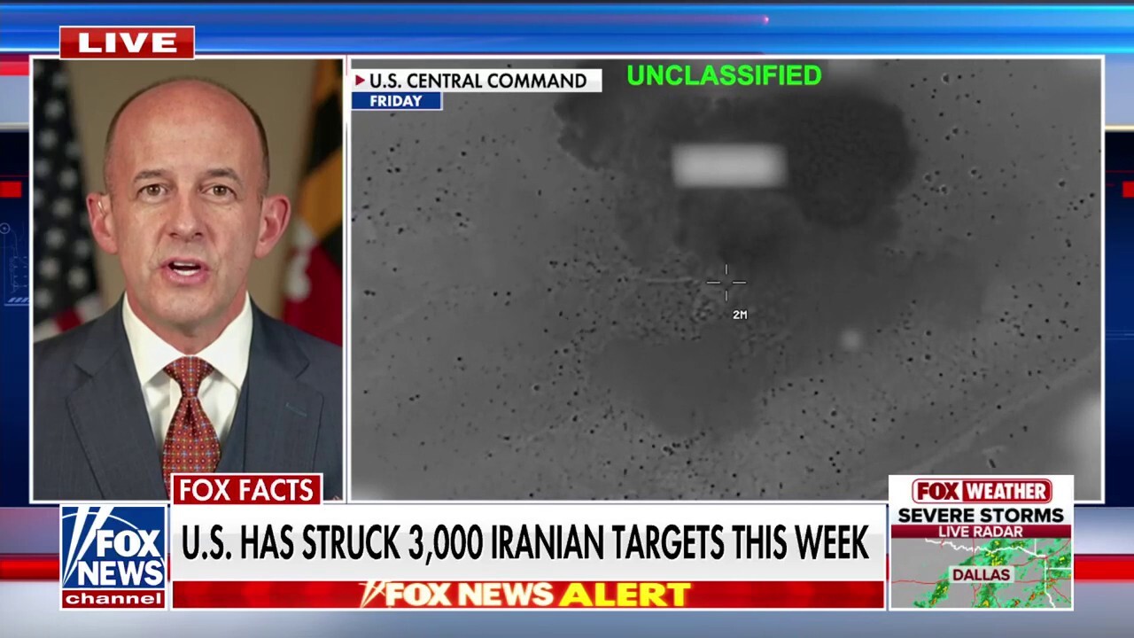Click the headline about 3,000 Iranian targets

[525, 542]
